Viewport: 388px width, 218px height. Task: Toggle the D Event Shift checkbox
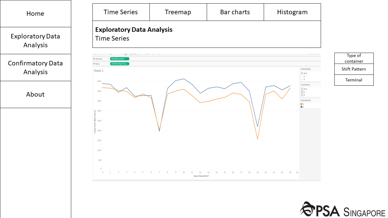(302, 92)
